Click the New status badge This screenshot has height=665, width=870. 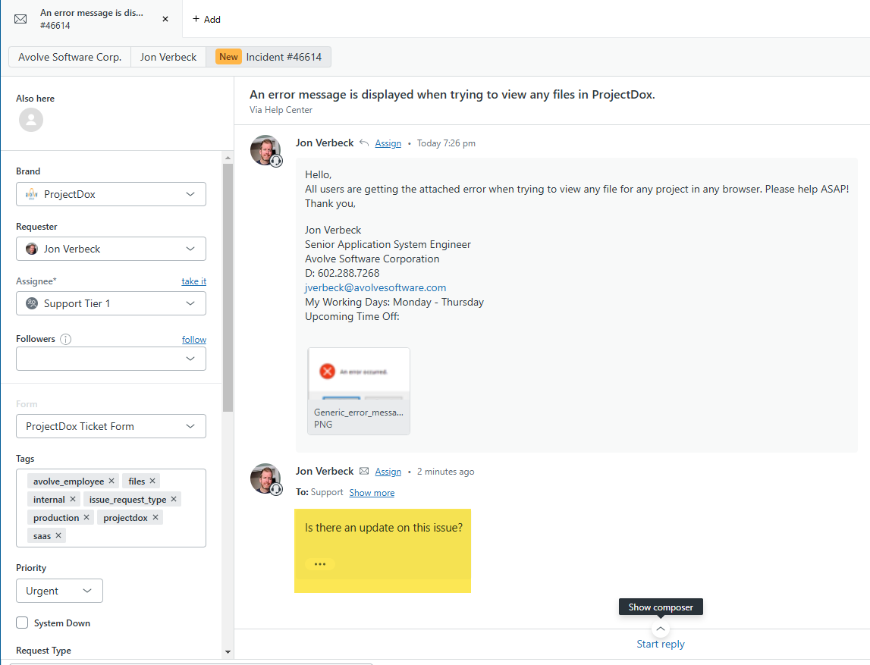(x=228, y=57)
